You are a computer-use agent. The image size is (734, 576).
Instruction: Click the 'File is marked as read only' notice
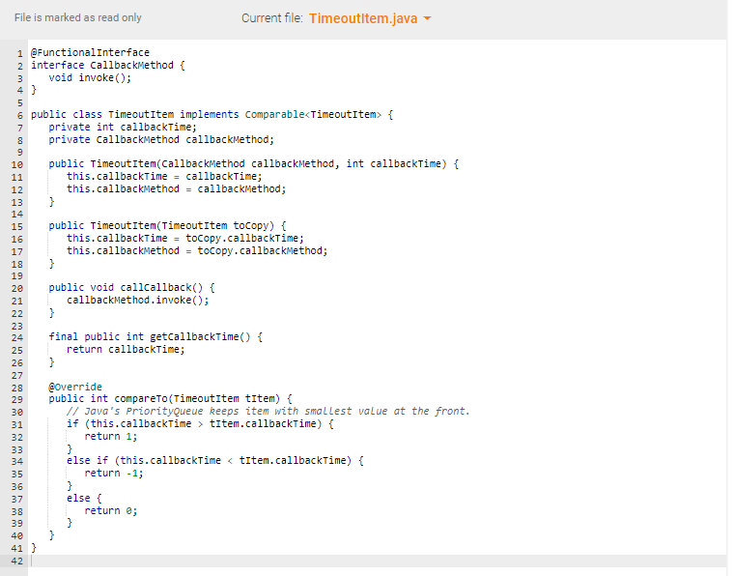tap(77, 17)
